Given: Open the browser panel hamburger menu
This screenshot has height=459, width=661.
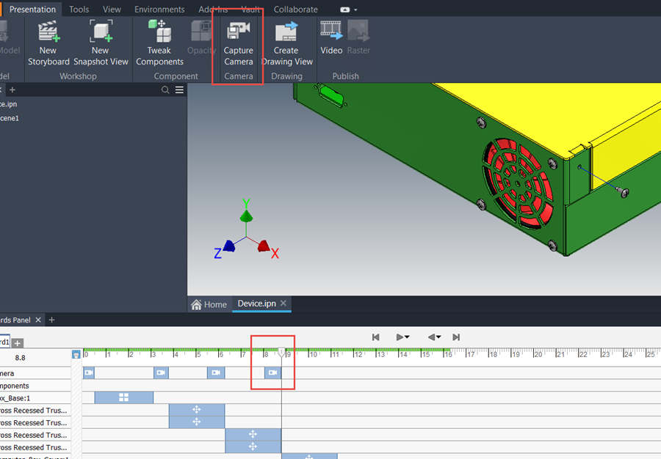Looking at the screenshot, I should tap(178, 89).
